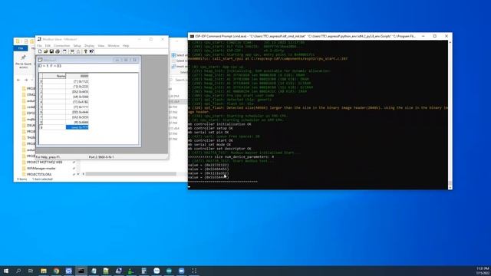Screen dimensions: 491x276
Task: Open the Help menu in Modbus Slave
Action: point(126,46)
